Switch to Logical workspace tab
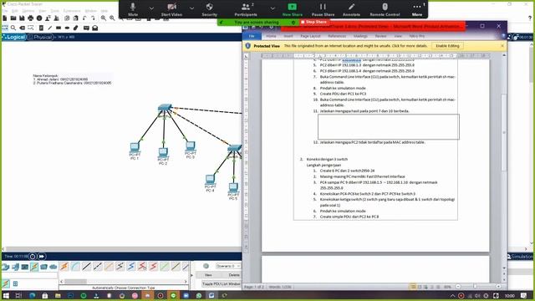This screenshot has height=301, width=535. click(13, 37)
